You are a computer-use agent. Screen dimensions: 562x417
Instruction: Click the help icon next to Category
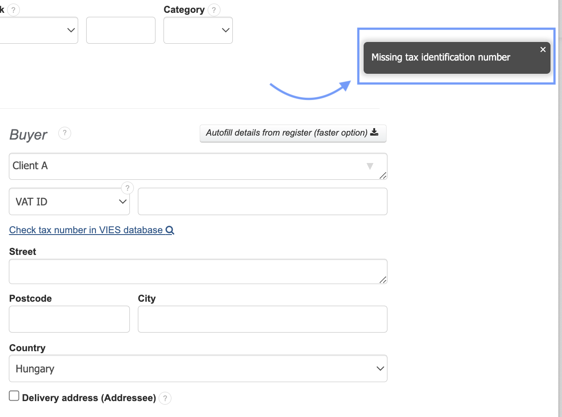214,10
